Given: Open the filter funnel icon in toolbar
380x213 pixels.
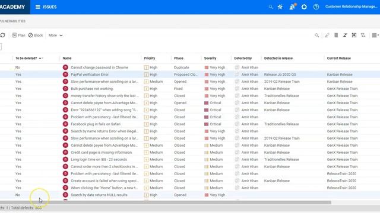Looking at the screenshot, I should [x=363, y=35].
